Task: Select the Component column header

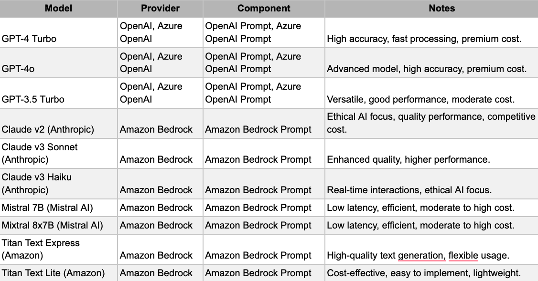Action: click(264, 9)
